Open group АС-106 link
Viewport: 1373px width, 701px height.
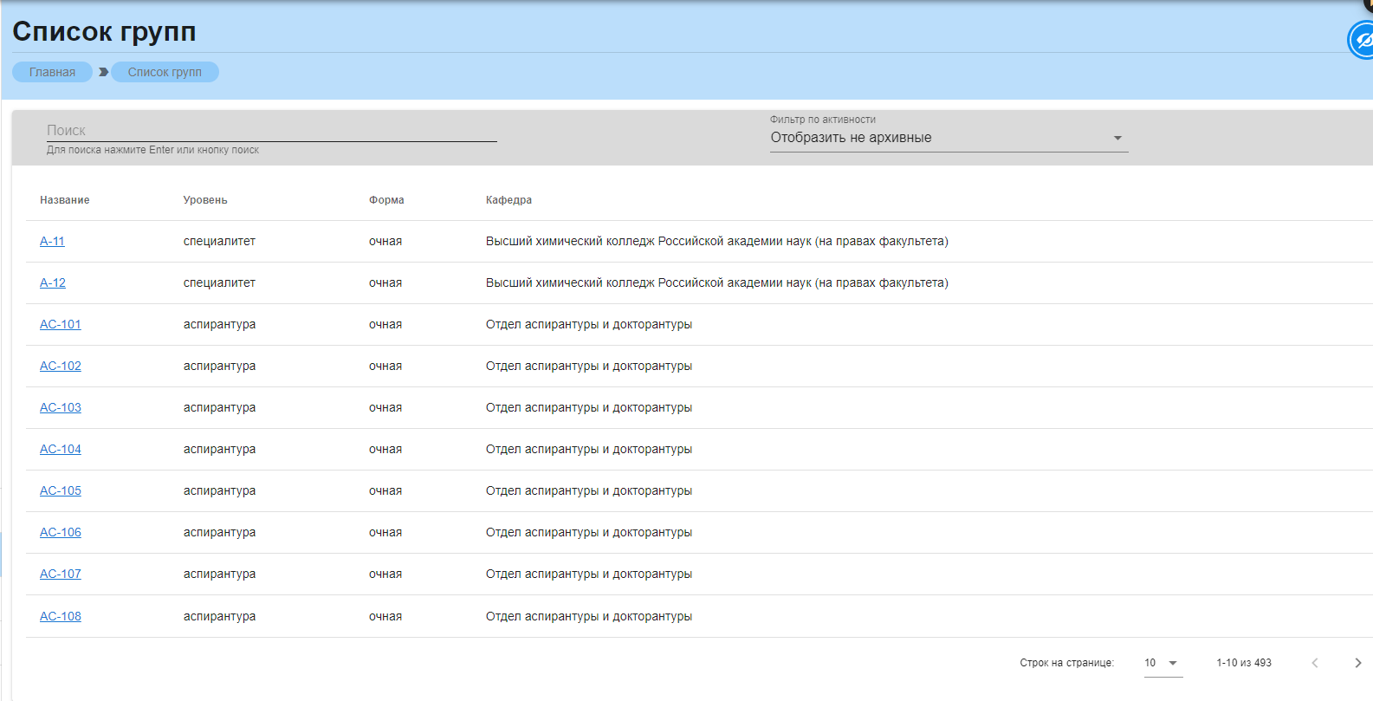coord(61,533)
